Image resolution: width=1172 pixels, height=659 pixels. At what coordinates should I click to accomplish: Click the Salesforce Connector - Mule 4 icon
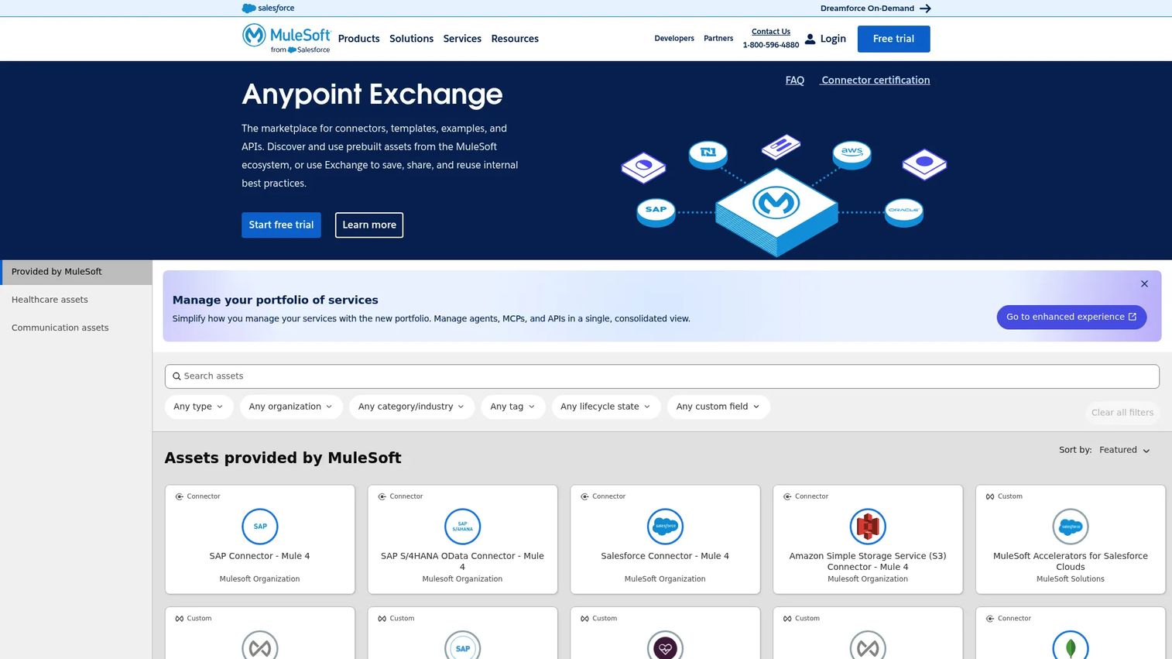tap(665, 527)
